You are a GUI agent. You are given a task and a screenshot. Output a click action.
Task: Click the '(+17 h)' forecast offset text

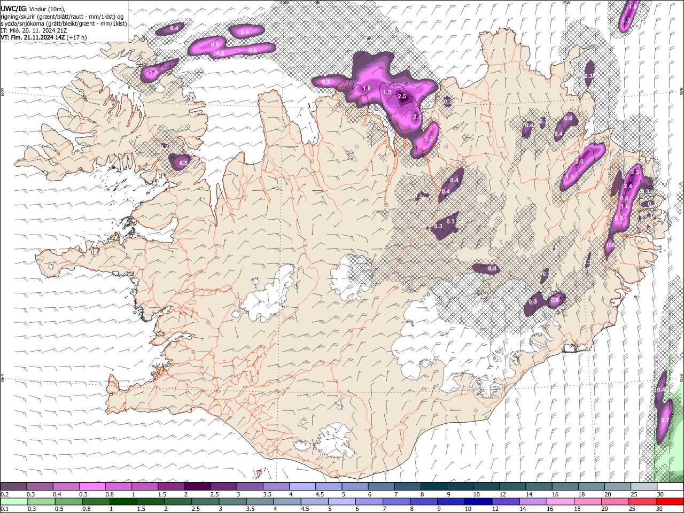point(77,37)
